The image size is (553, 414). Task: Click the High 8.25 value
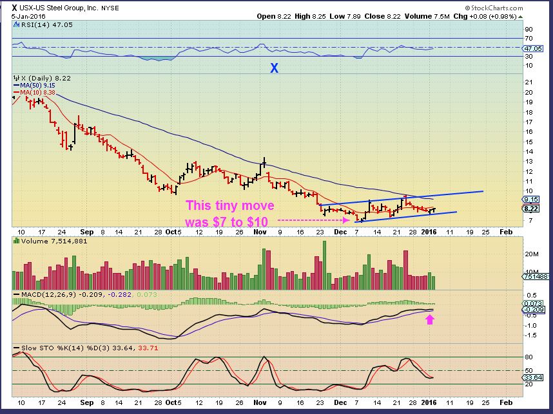coord(311,16)
